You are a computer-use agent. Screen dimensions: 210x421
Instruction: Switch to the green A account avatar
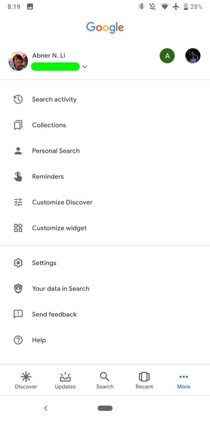coord(167,56)
